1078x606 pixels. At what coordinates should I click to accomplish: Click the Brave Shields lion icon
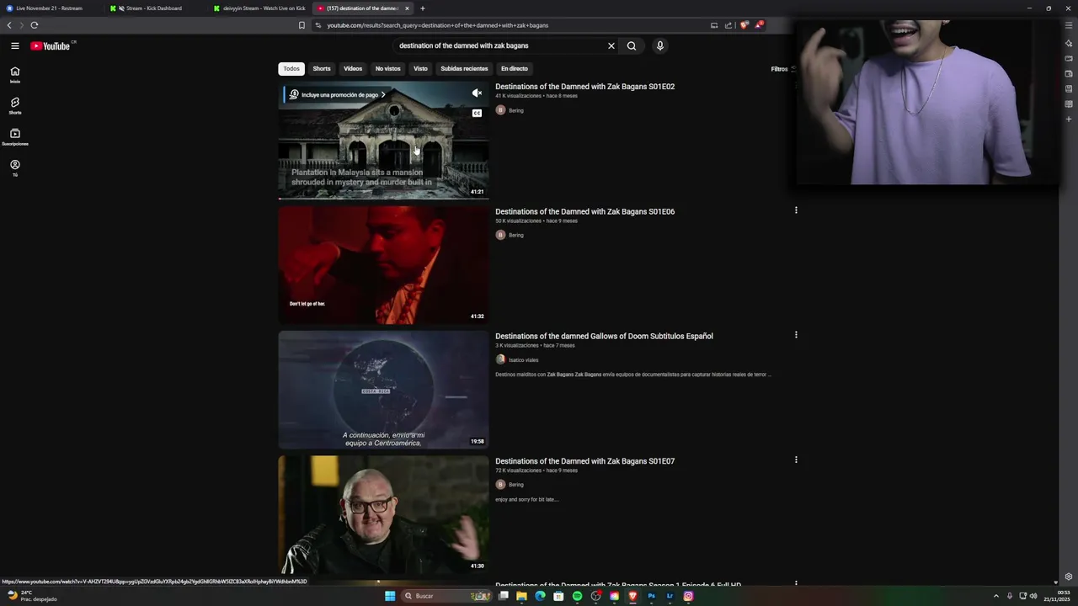tap(744, 25)
